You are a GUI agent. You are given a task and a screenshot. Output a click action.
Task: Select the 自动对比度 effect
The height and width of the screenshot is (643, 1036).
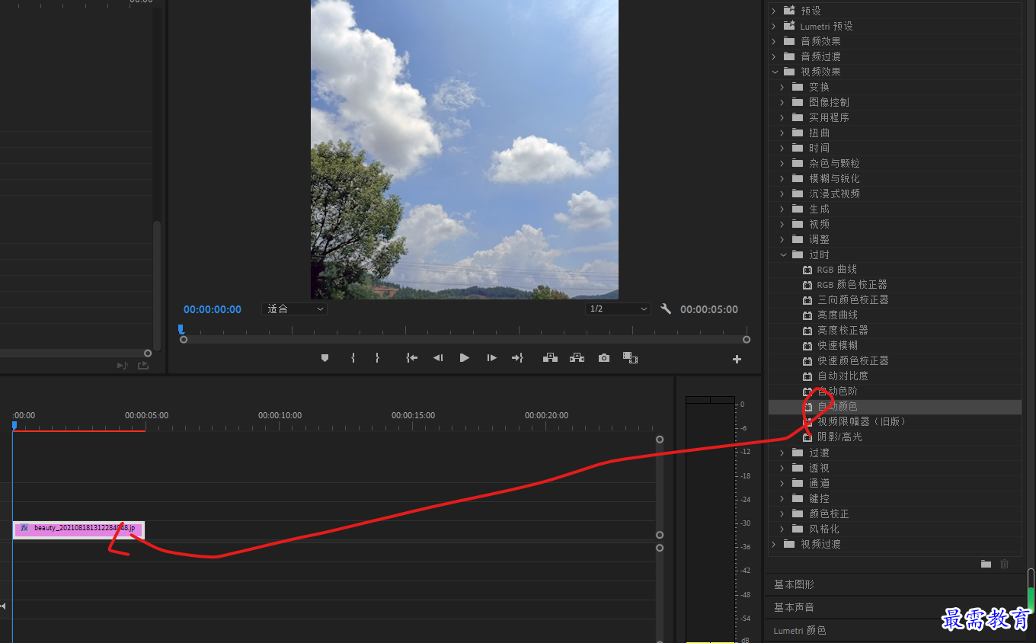[x=843, y=376]
